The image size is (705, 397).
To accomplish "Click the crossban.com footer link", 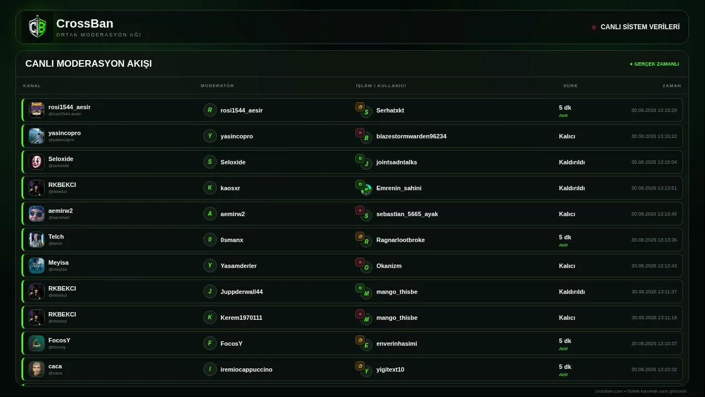I will point(609,391).
